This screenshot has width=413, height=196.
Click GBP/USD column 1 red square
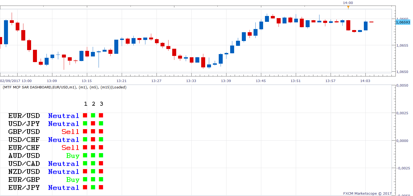click(85, 131)
